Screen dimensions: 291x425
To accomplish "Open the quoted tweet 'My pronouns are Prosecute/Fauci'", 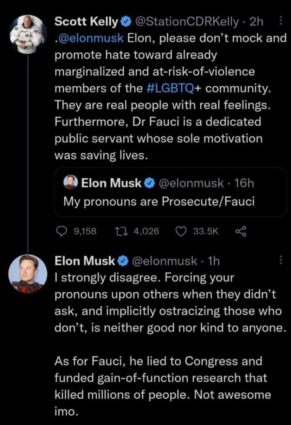I will (159, 201).
